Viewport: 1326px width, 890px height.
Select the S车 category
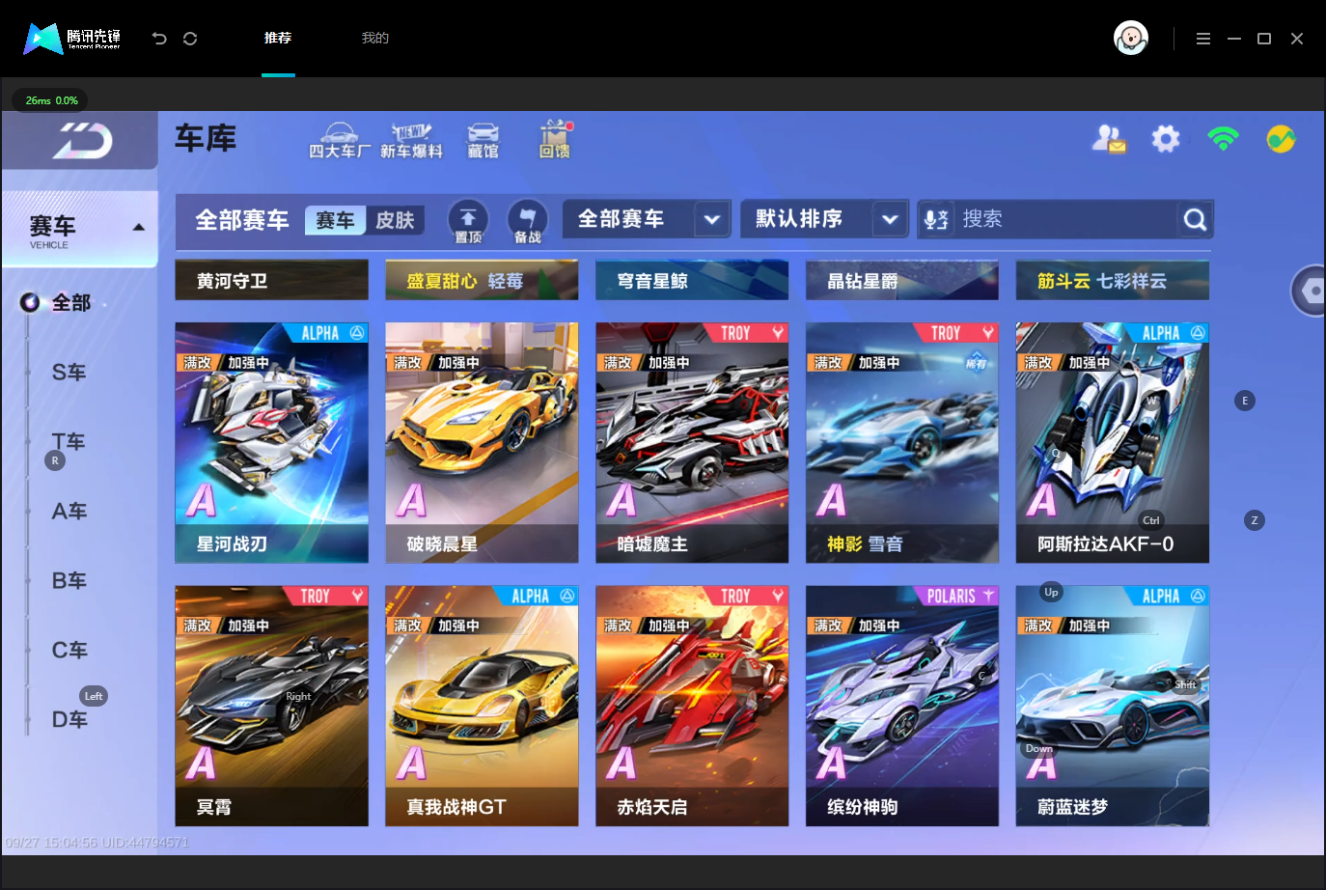[69, 373]
